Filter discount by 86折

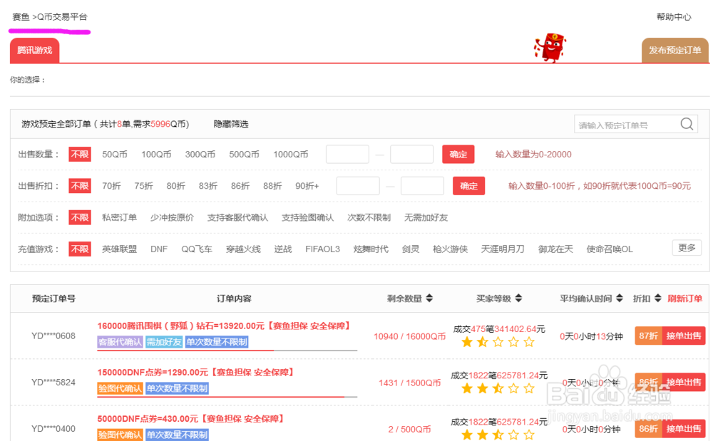[240, 186]
